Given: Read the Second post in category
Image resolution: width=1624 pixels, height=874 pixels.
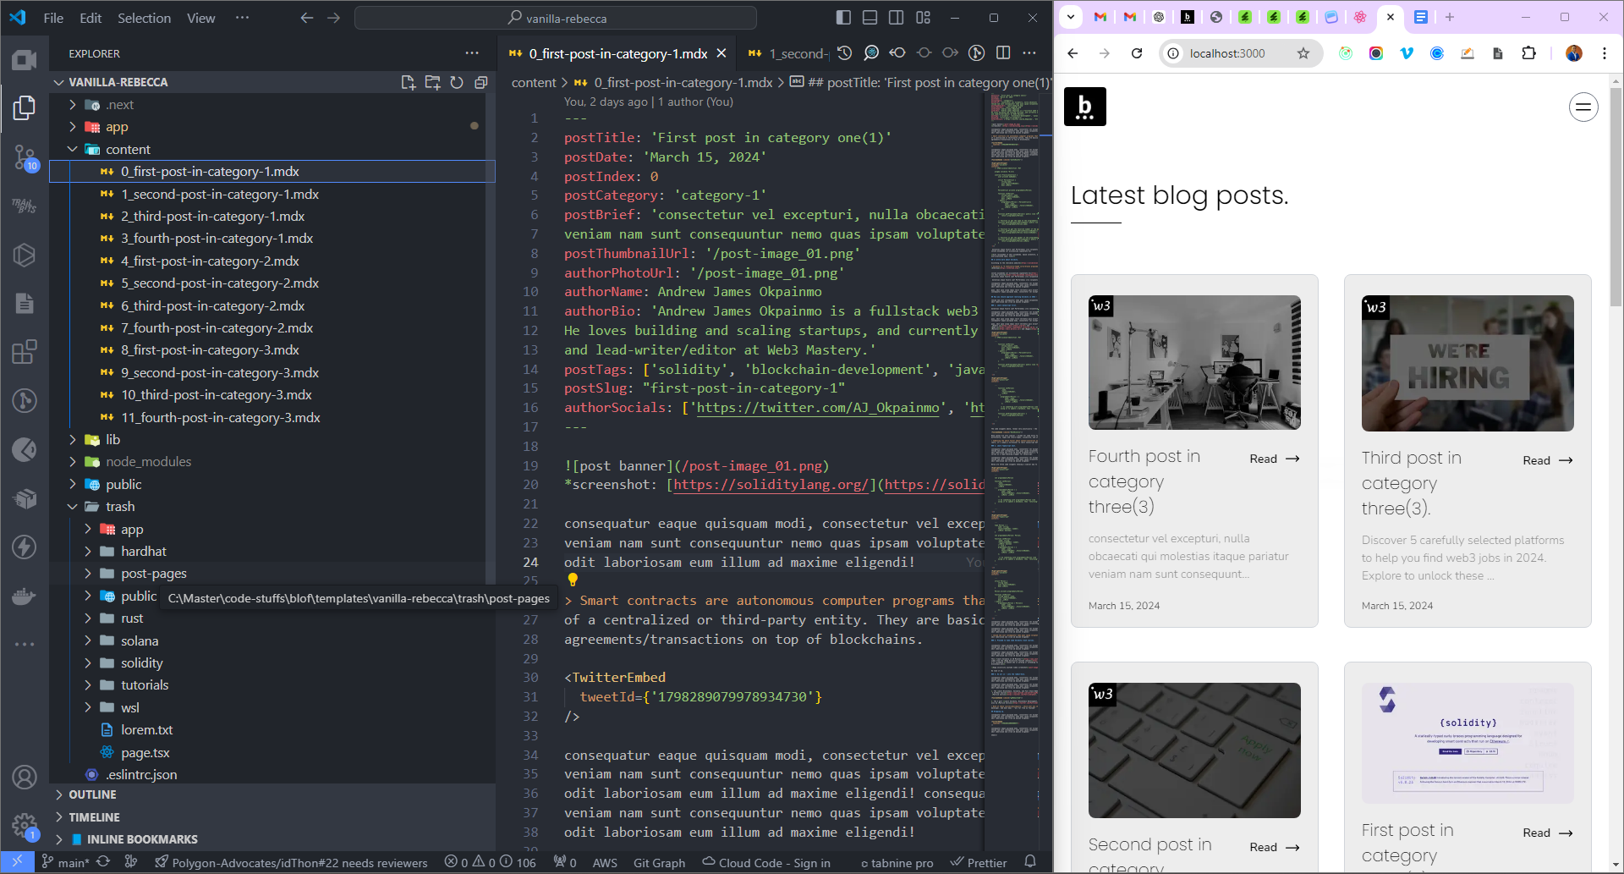Looking at the screenshot, I should tap(1275, 847).
